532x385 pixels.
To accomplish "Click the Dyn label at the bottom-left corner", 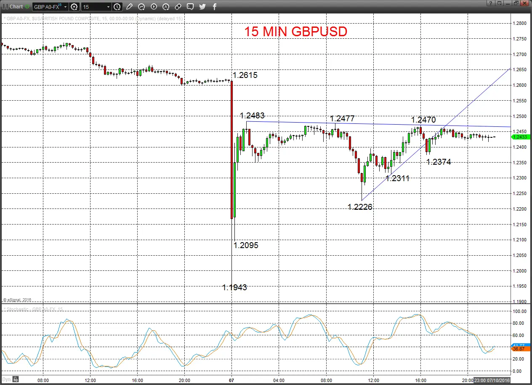I will coord(5,380).
